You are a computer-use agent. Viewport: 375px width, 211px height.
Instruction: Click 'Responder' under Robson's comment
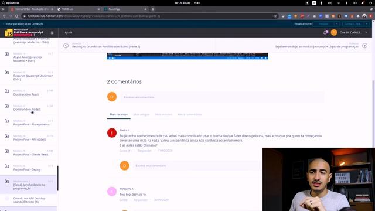point(141,200)
